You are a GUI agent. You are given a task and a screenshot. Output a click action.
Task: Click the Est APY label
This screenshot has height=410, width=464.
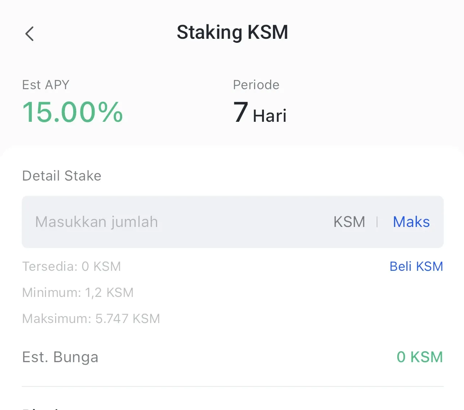[x=46, y=84]
